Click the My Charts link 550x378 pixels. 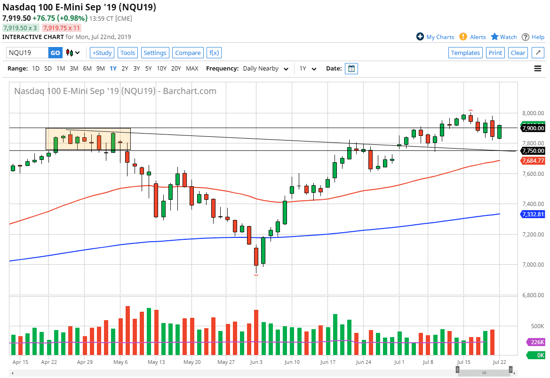pyautogui.click(x=440, y=37)
